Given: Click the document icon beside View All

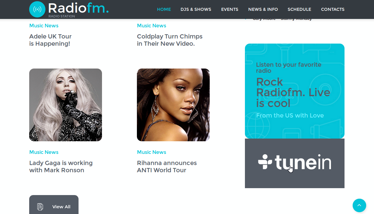Looking at the screenshot, I should pyautogui.click(x=40, y=207).
